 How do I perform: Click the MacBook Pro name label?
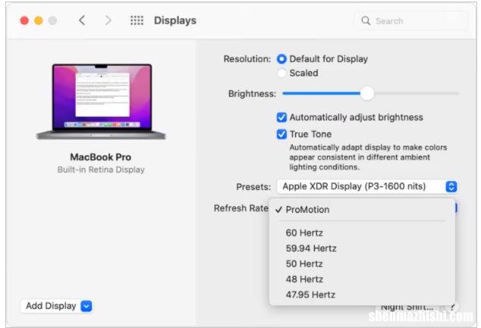pyautogui.click(x=101, y=157)
